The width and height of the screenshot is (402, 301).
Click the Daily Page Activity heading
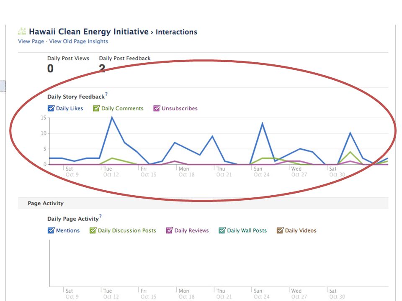coord(73,219)
